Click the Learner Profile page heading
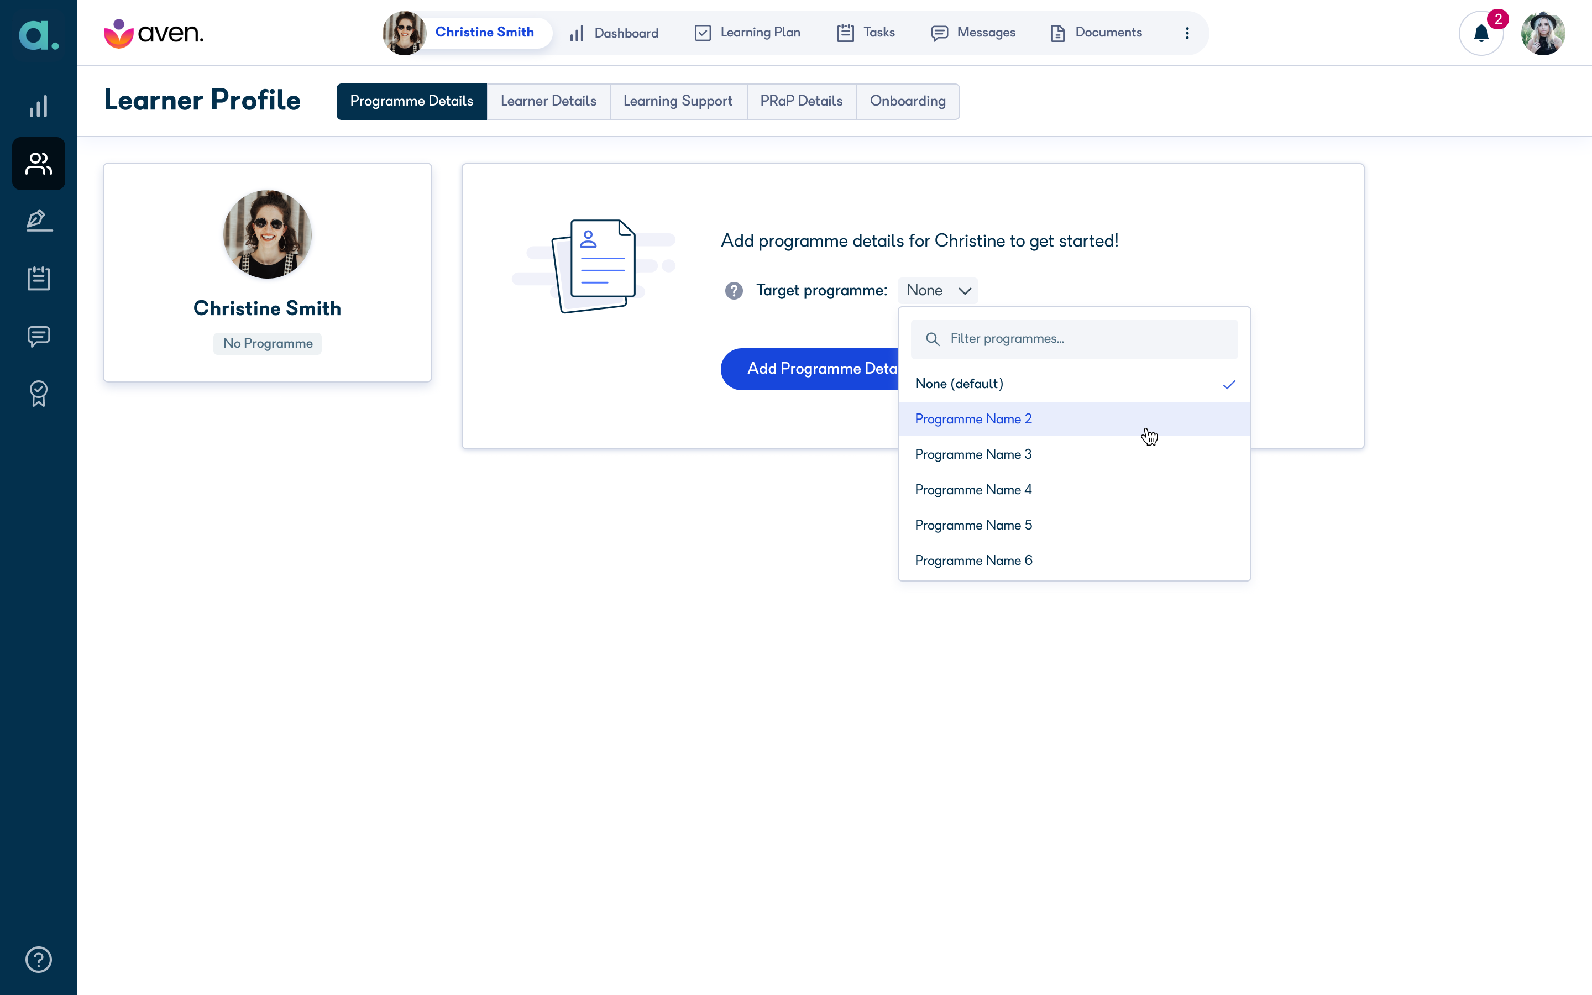The width and height of the screenshot is (1592, 995). pos(203,100)
